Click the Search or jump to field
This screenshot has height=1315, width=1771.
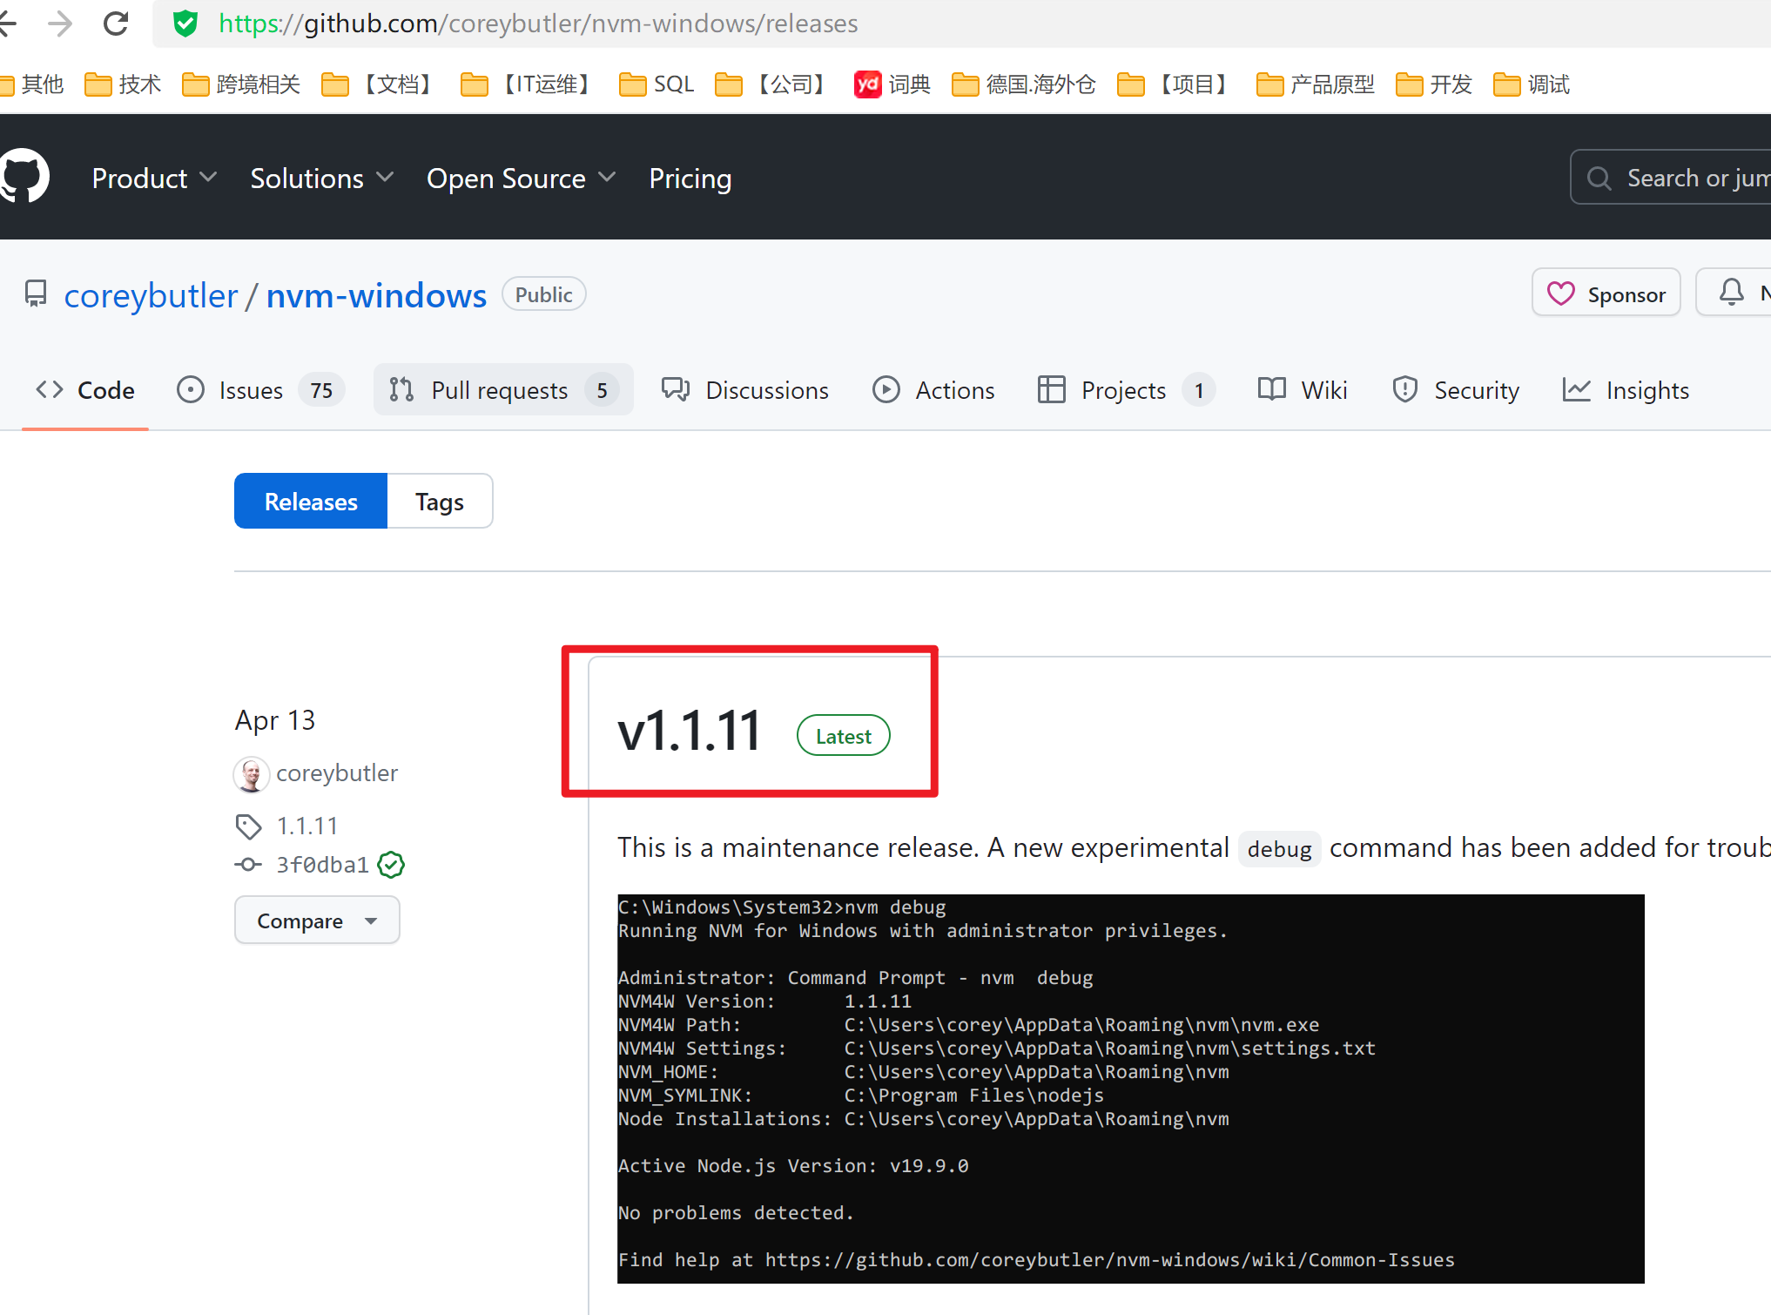1670,178
